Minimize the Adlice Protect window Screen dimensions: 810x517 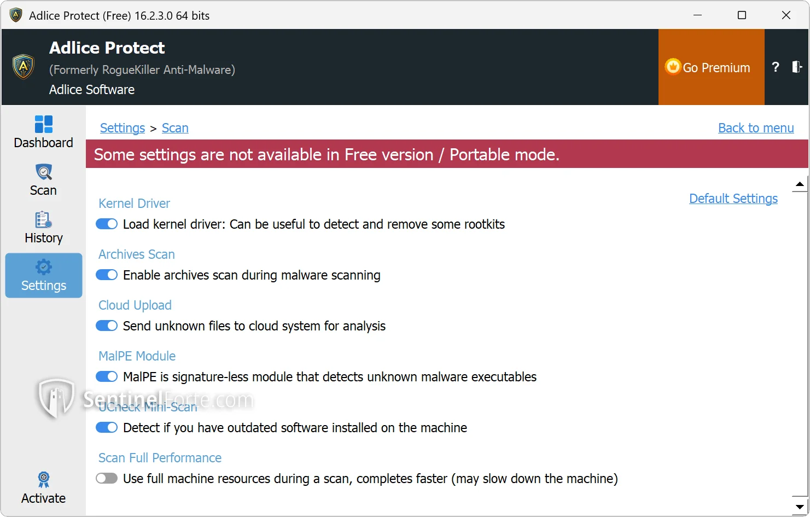pos(697,15)
